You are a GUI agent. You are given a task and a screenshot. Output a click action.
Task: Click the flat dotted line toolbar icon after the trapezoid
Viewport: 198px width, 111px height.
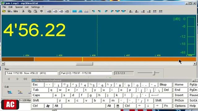pyautogui.click(x=86, y=11)
